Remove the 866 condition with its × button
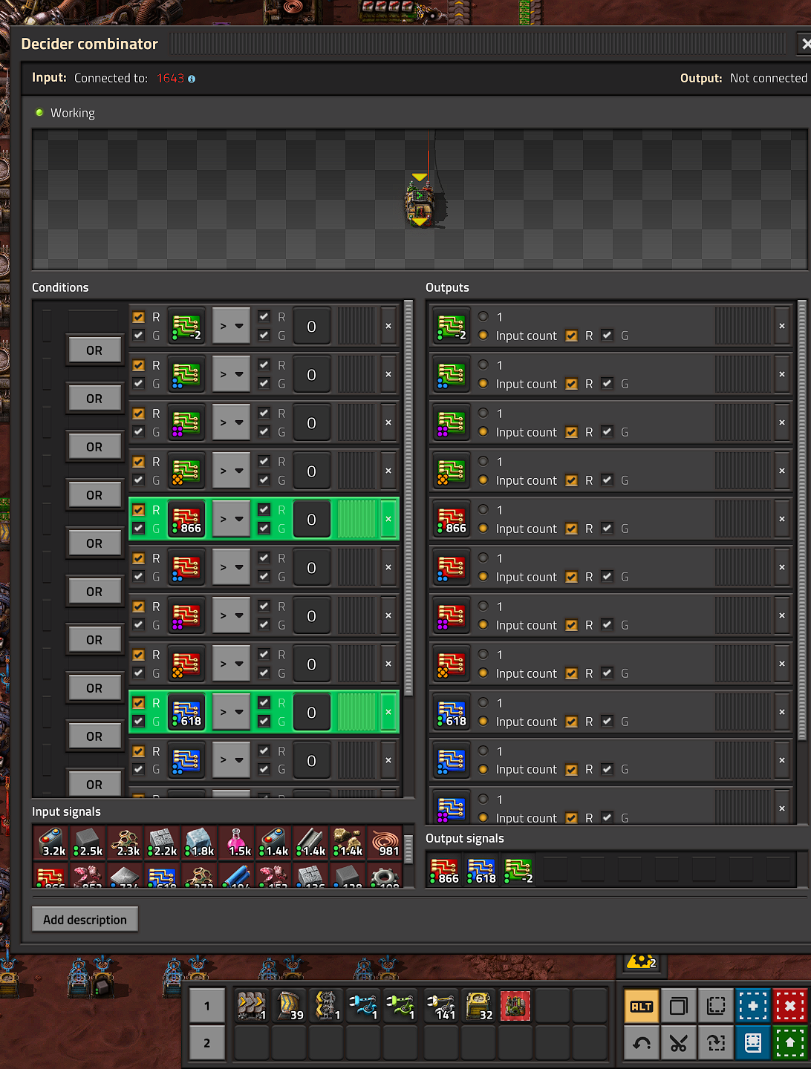Viewport: 811px width, 1069px height. coord(388,520)
